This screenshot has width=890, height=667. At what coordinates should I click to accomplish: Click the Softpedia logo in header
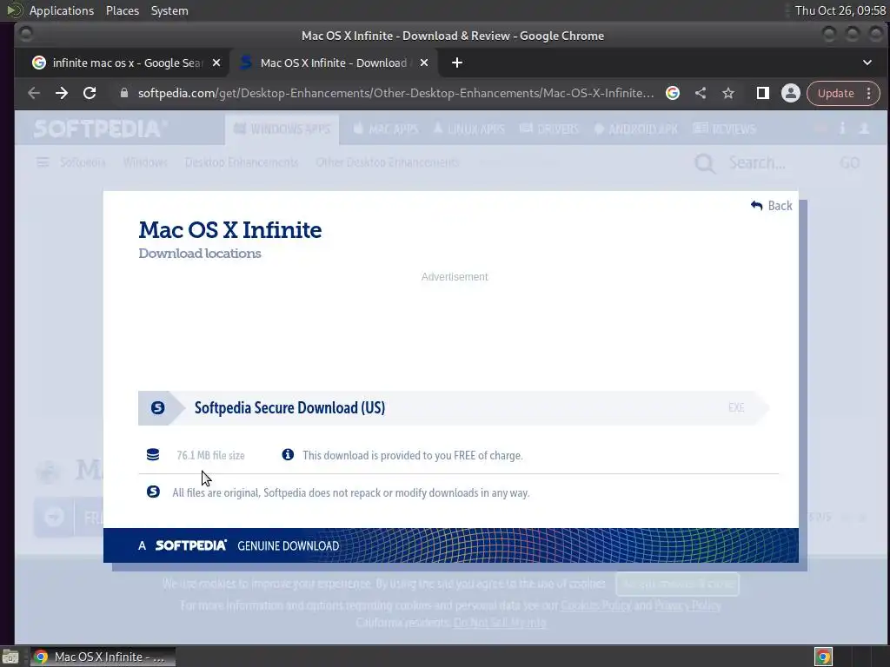coord(101,129)
